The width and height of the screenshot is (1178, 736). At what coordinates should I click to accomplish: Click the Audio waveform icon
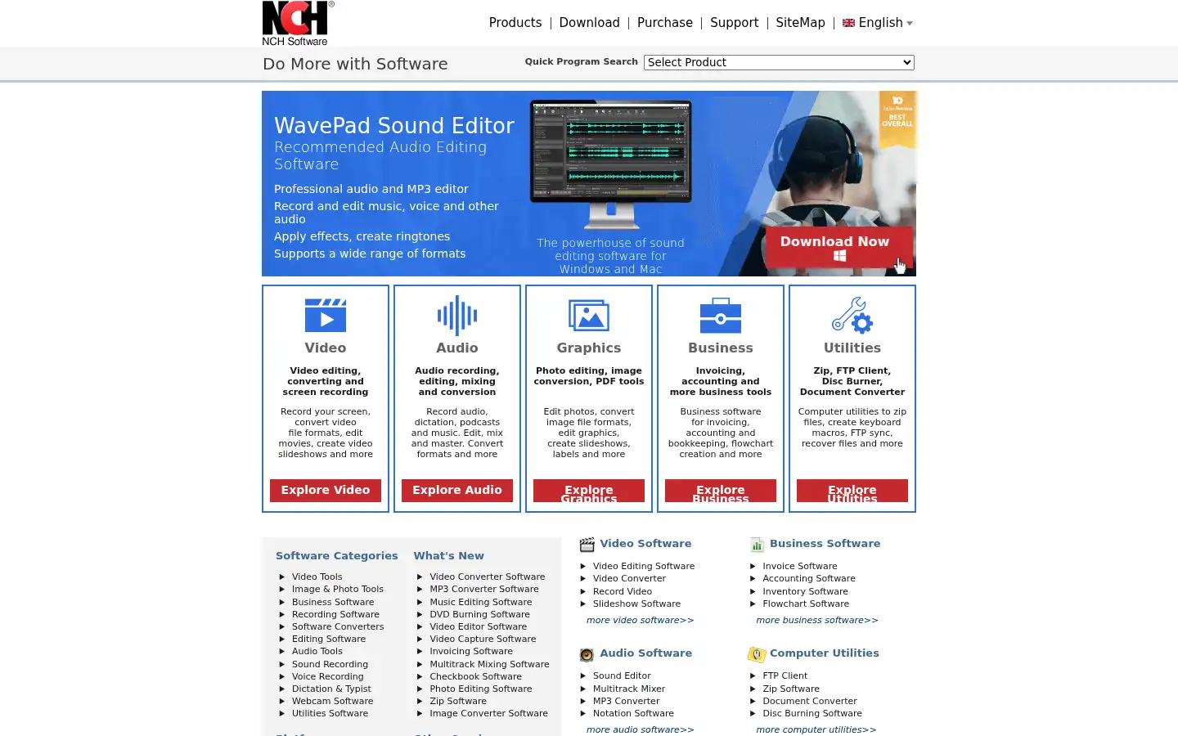457,316
